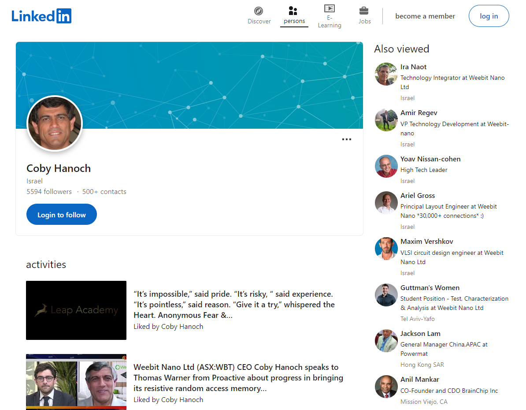Click the log in button

tap(489, 16)
